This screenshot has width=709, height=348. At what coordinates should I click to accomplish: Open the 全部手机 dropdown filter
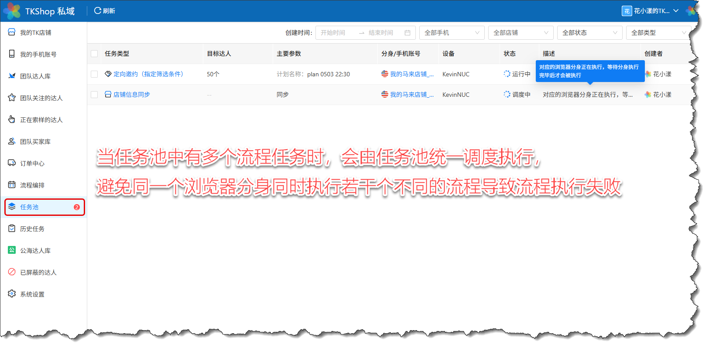point(452,33)
